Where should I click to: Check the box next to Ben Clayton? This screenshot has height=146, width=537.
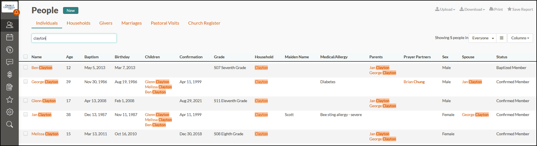[26, 68]
